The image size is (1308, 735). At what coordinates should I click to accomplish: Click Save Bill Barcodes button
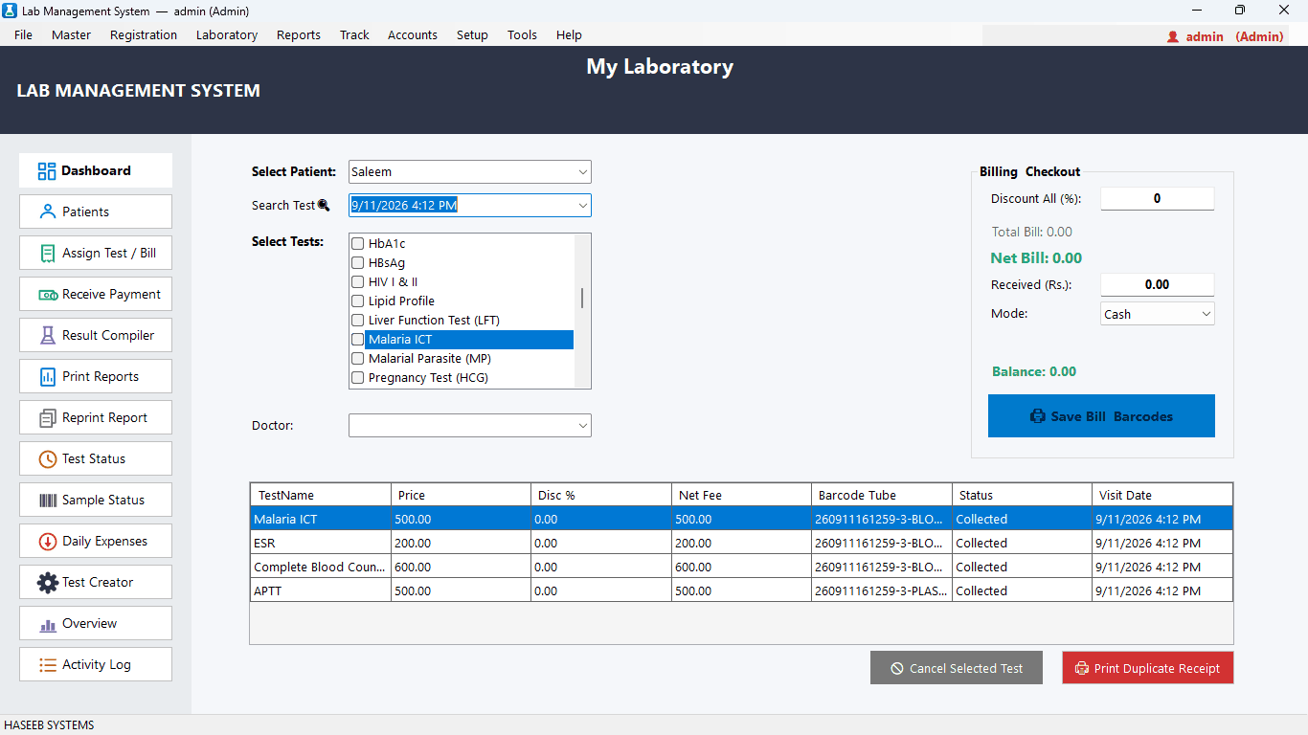click(1101, 416)
